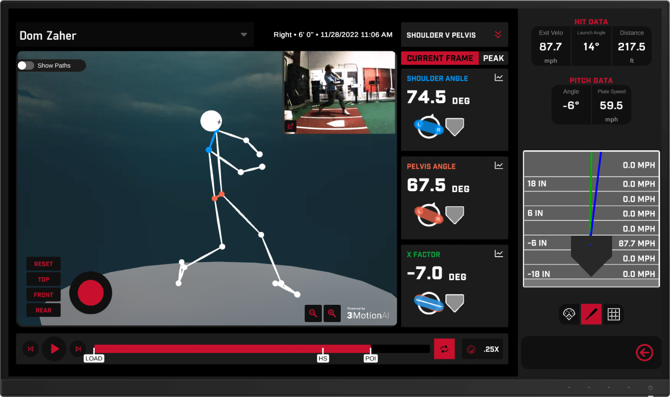The image size is (670, 397).
Task: Select the bat view icon
Action: (x=591, y=314)
